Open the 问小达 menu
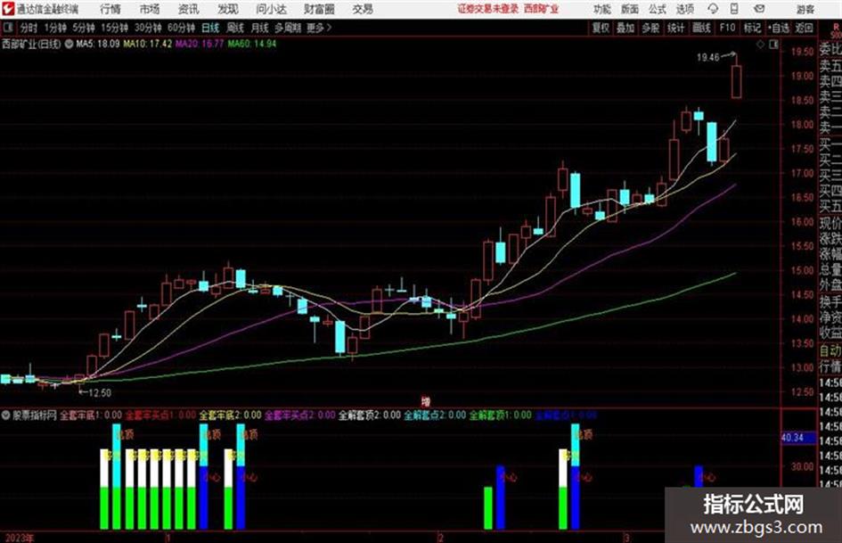This screenshot has height=543, width=842. (271, 9)
